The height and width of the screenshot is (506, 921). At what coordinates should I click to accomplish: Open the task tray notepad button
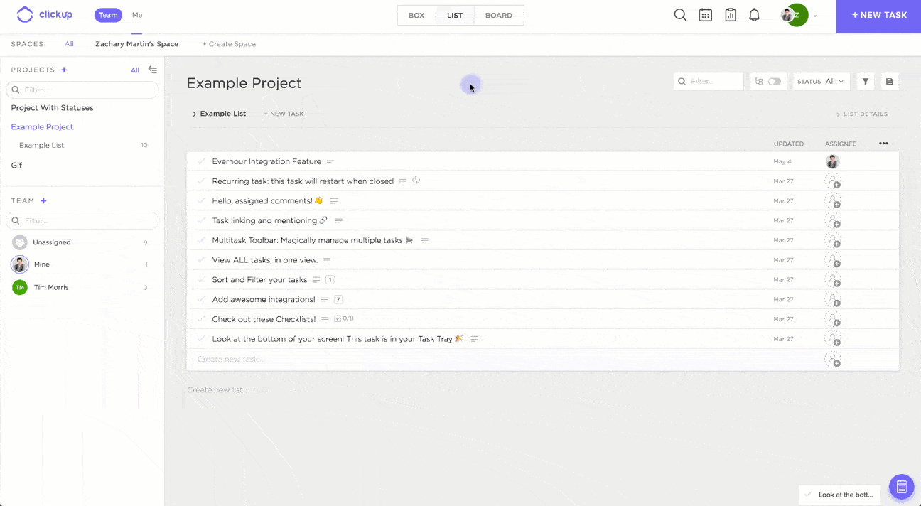pos(901,487)
